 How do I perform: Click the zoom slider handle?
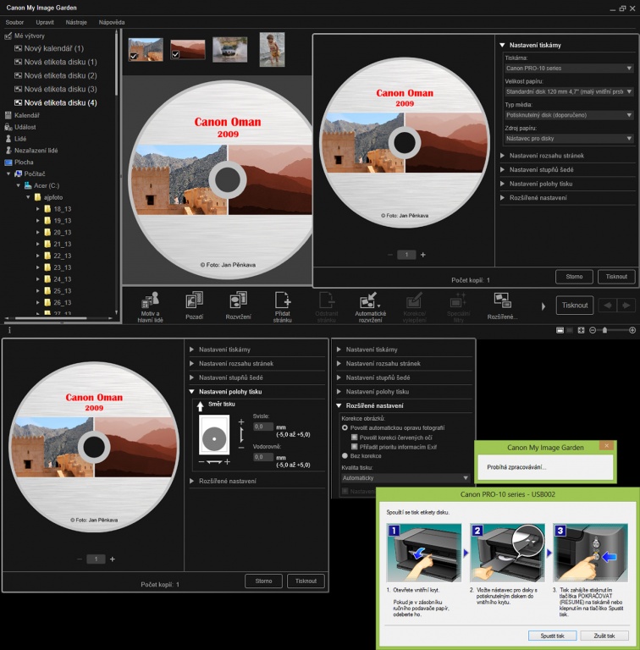coord(604,330)
